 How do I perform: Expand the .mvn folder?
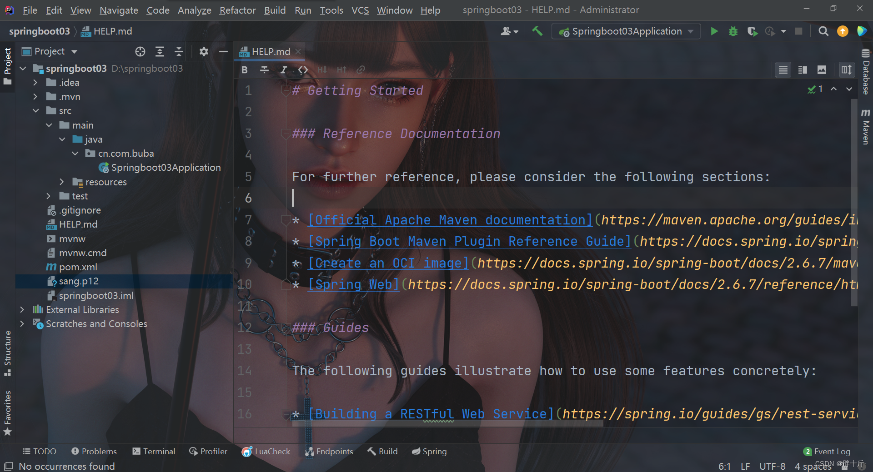35,97
